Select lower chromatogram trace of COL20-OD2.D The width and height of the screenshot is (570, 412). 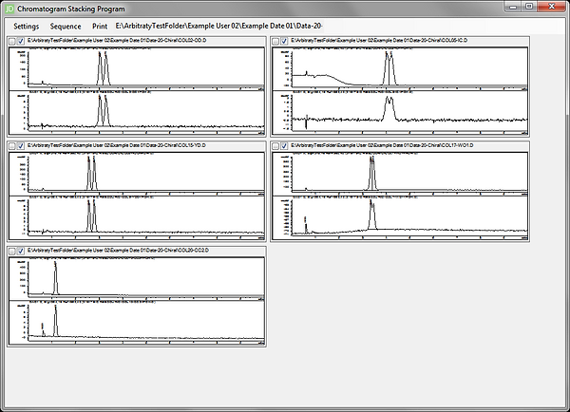[x=137, y=322]
